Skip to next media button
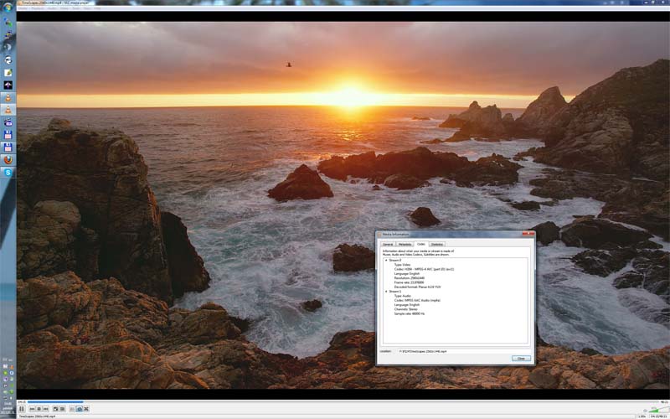This screenshot has height=419, width=670. click(x=46, y=409)
